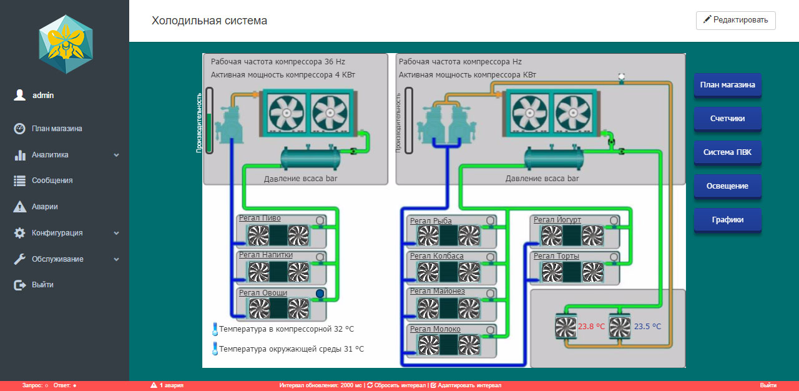Open the Регал Пиво label link

[260, 218]
